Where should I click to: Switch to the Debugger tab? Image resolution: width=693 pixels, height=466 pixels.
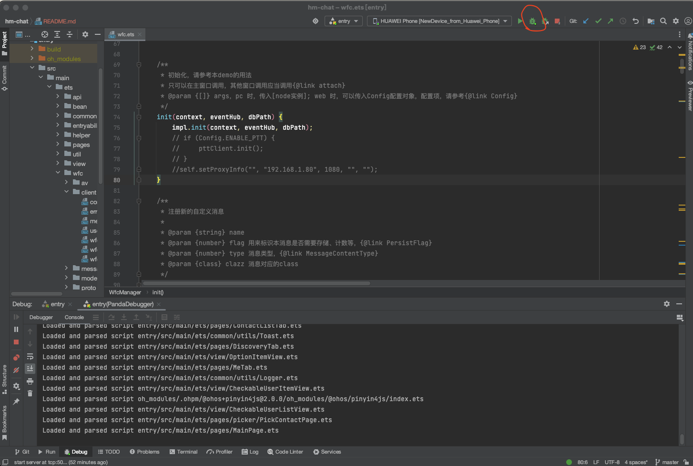41,317
